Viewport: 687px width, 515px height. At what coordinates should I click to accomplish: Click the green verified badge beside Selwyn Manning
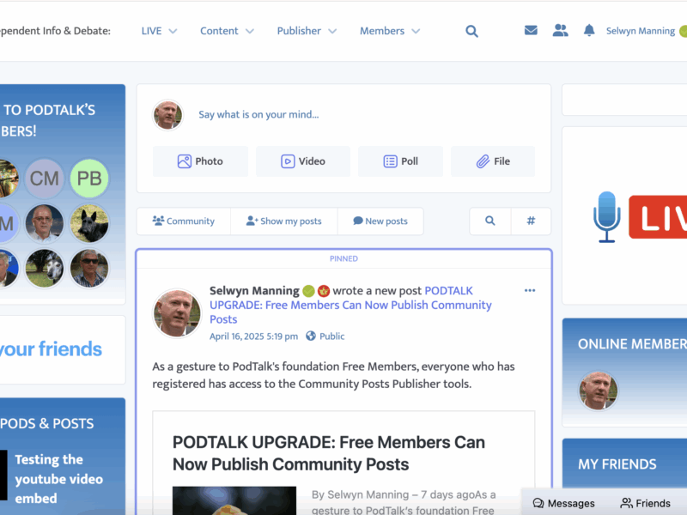(308, 291)
